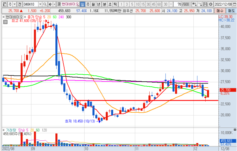This screenshot has width=237, height=151.
Task: Select the 초 second chart period
Action: pos(110,4)
